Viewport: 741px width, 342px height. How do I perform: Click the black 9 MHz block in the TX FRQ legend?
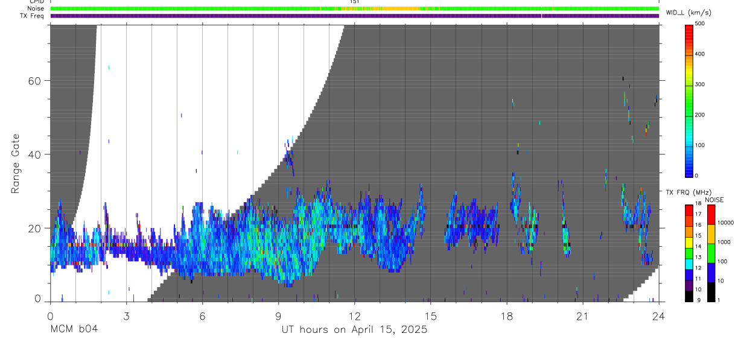point(689,296)
